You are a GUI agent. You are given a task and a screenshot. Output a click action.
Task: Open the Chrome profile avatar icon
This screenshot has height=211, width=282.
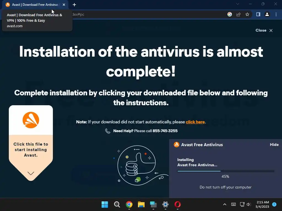(x=267, y=14)
